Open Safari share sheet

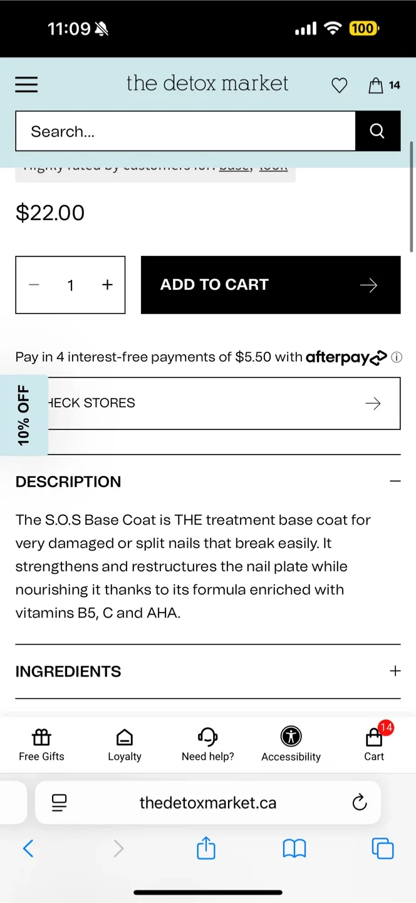[x=206, y=848]
